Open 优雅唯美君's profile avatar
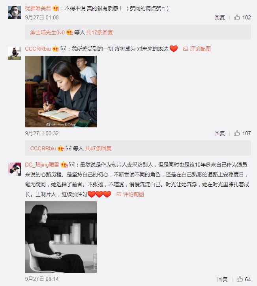Viewport: 257px width, 286px height. pos(14,12)
